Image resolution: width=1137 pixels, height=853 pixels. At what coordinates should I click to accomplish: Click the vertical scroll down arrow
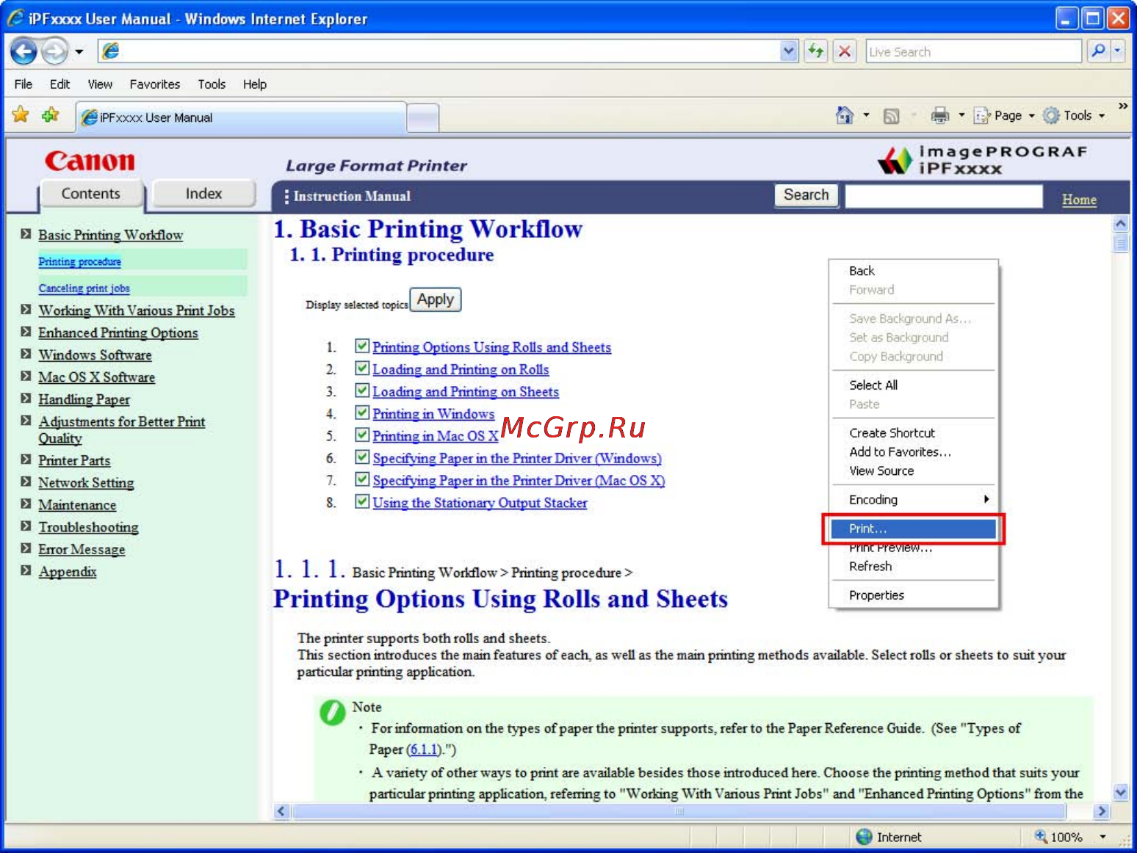pyautogui.click(x=1120, y=792)
